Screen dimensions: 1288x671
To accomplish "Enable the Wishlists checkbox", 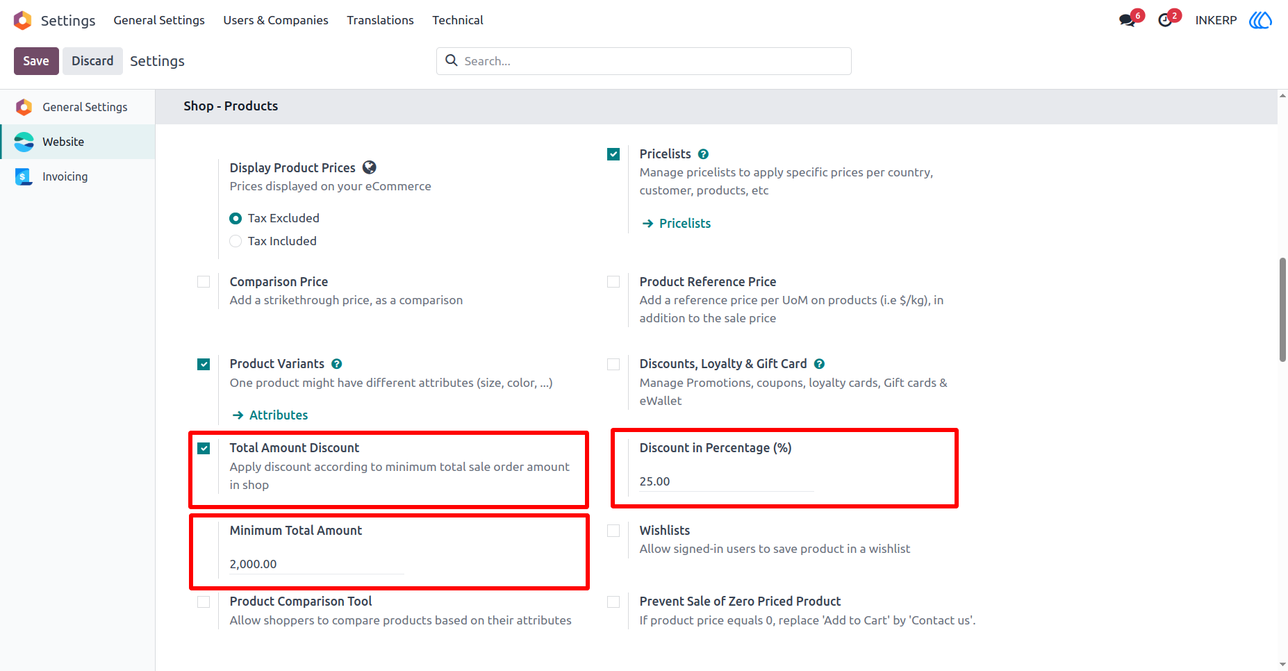I will 613,531.
